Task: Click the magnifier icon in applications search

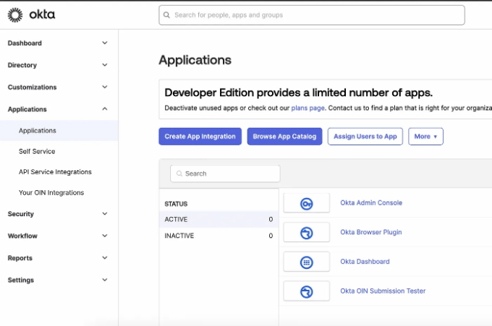Action: [x=179, y=173]
